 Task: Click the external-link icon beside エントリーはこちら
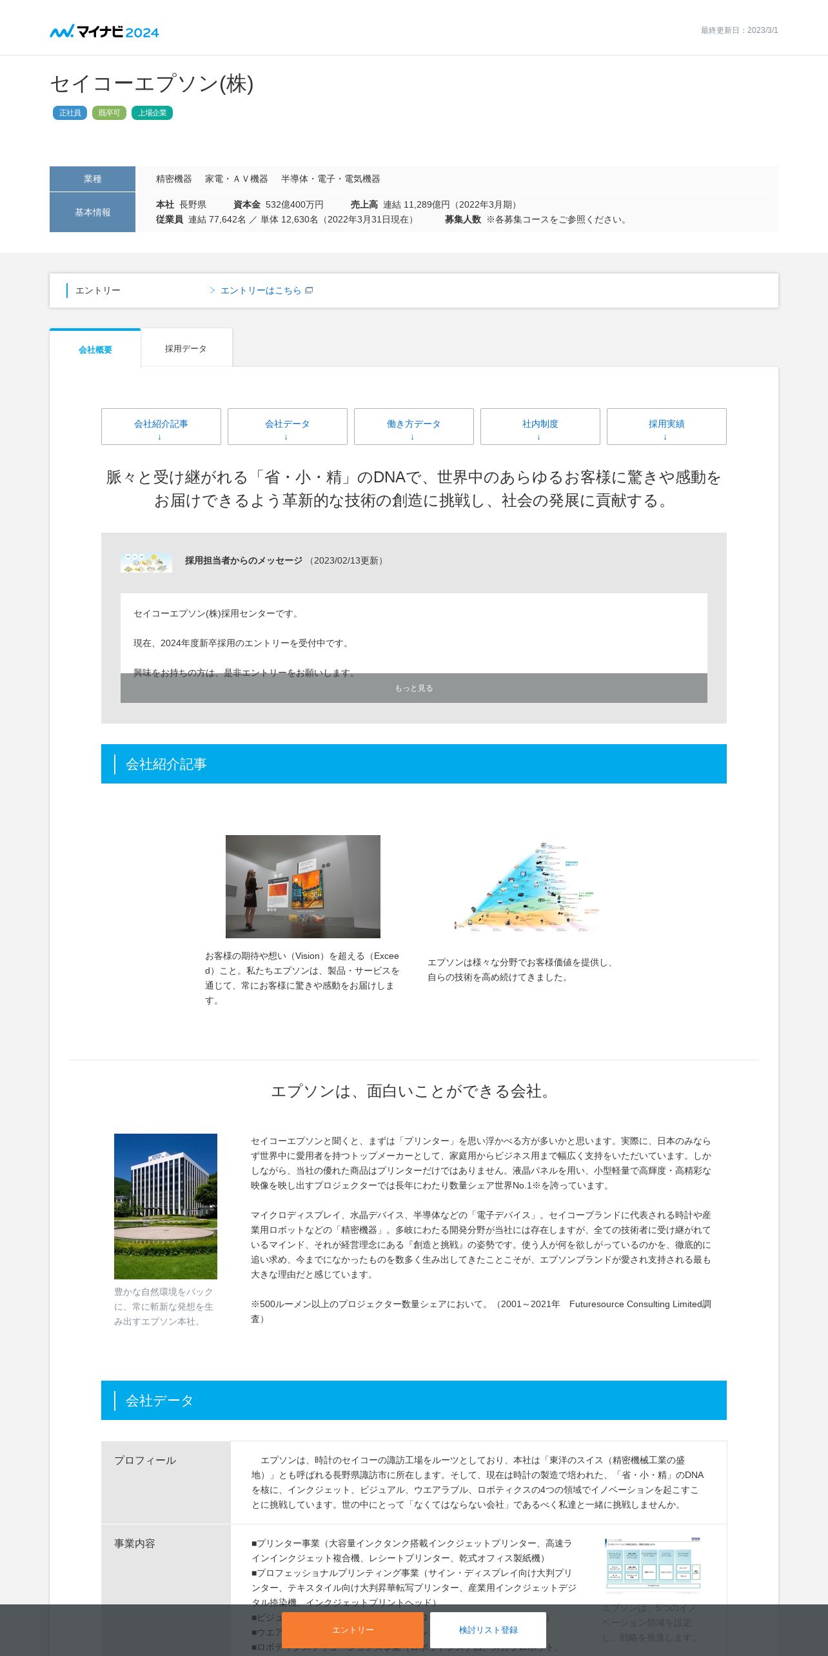[x=309, y=290]
